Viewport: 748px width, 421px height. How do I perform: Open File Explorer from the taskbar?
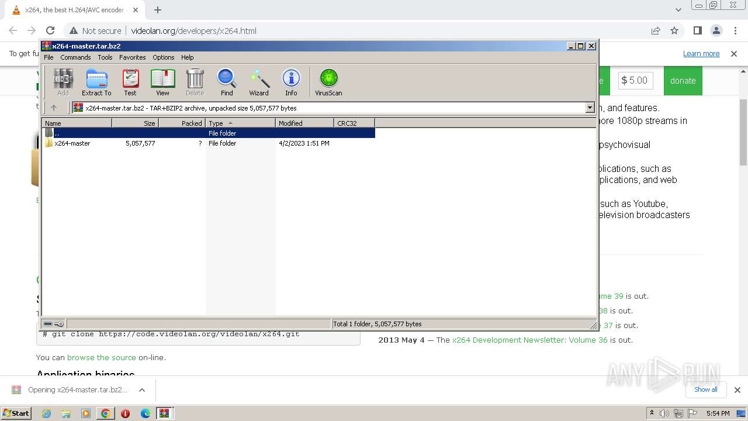pyautogui.click(x=66, y=413)
